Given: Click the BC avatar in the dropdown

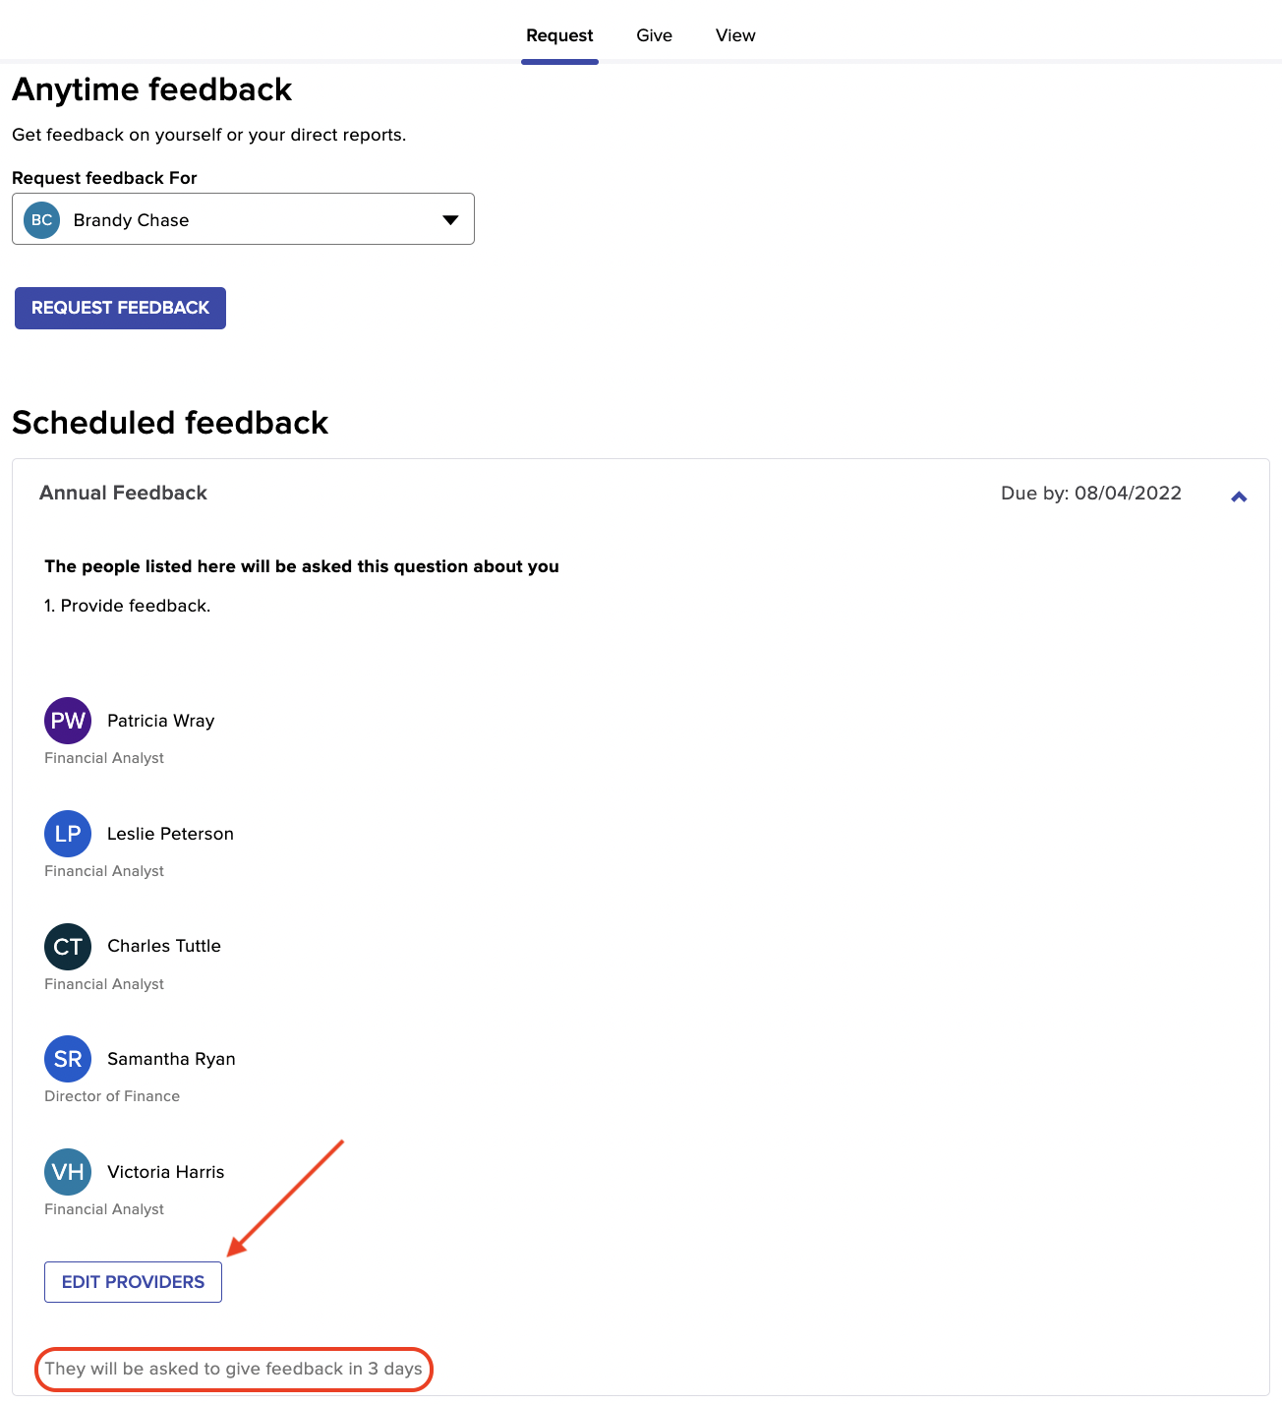Looking at the screenshot, I should [x=42, y=220].
